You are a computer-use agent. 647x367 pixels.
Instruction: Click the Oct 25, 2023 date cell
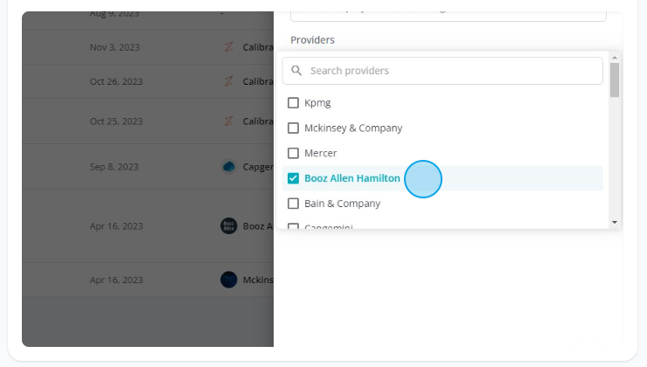[x=116, y=121]
